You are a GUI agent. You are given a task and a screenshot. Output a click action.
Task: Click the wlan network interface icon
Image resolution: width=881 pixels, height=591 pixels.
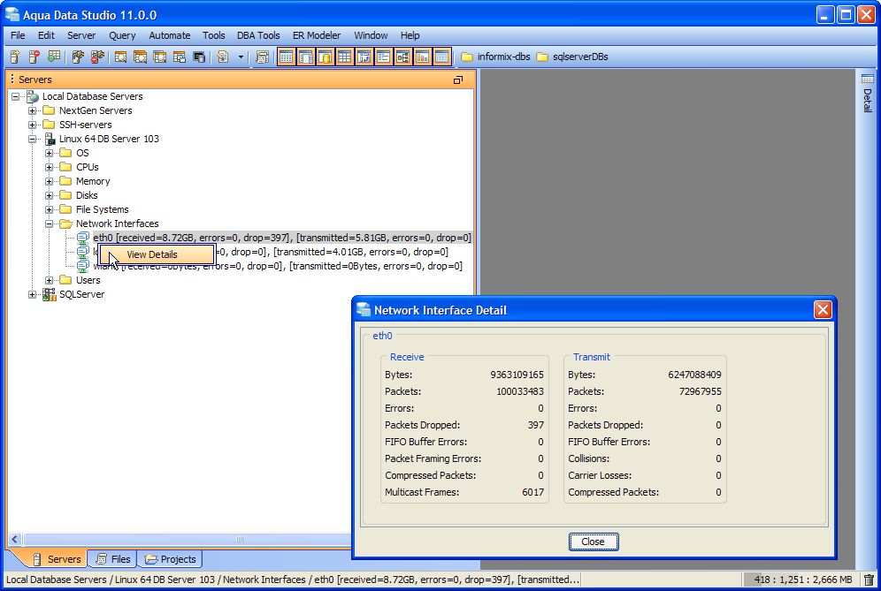click(83, 266)
